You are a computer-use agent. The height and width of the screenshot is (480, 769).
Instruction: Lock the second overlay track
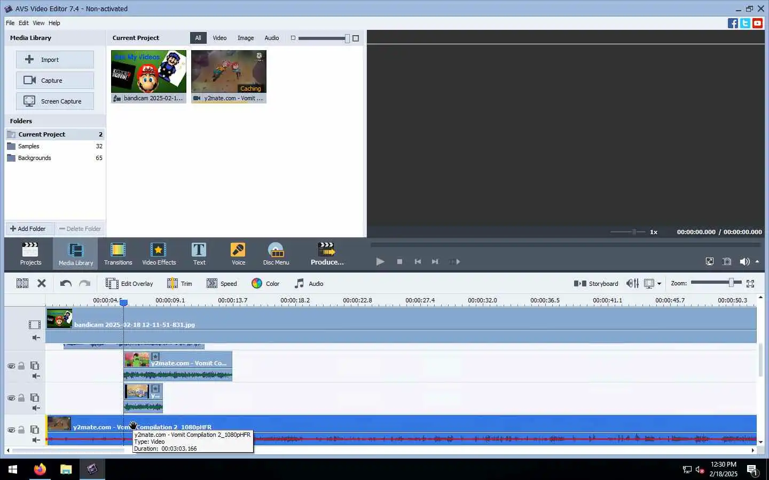pos(21,398)
